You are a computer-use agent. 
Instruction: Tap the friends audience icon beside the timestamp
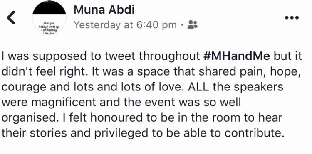(193, 24)
